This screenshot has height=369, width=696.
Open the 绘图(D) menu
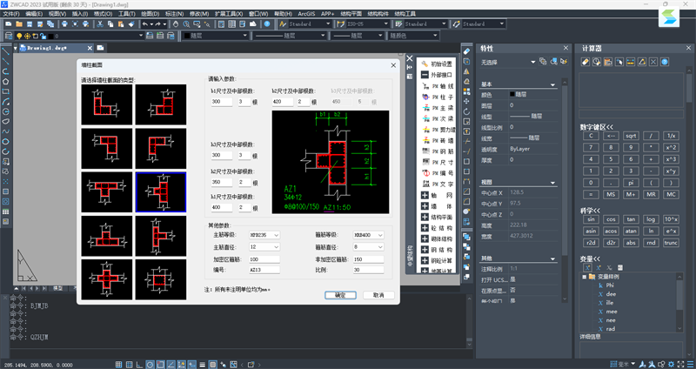[x=149, y=15]
